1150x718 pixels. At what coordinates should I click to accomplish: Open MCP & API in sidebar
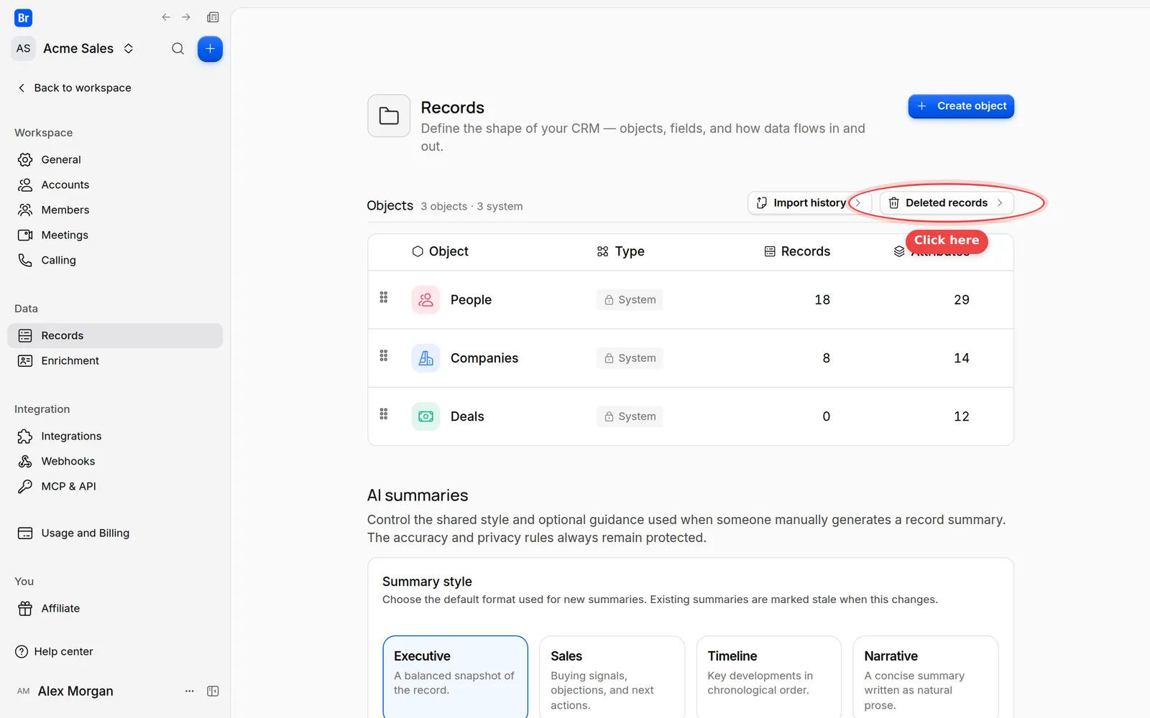click(115, 486)
